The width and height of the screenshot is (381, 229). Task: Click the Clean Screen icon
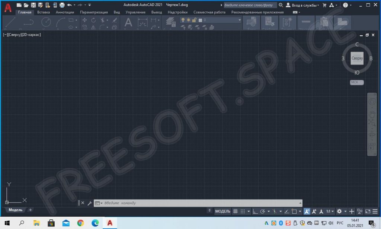(x=368, y=211)
